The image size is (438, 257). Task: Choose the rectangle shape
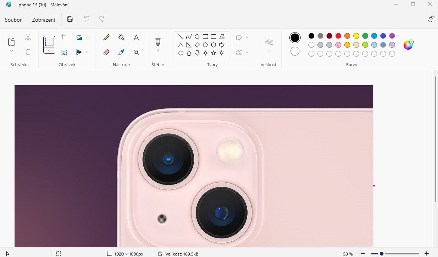(205, 37)
